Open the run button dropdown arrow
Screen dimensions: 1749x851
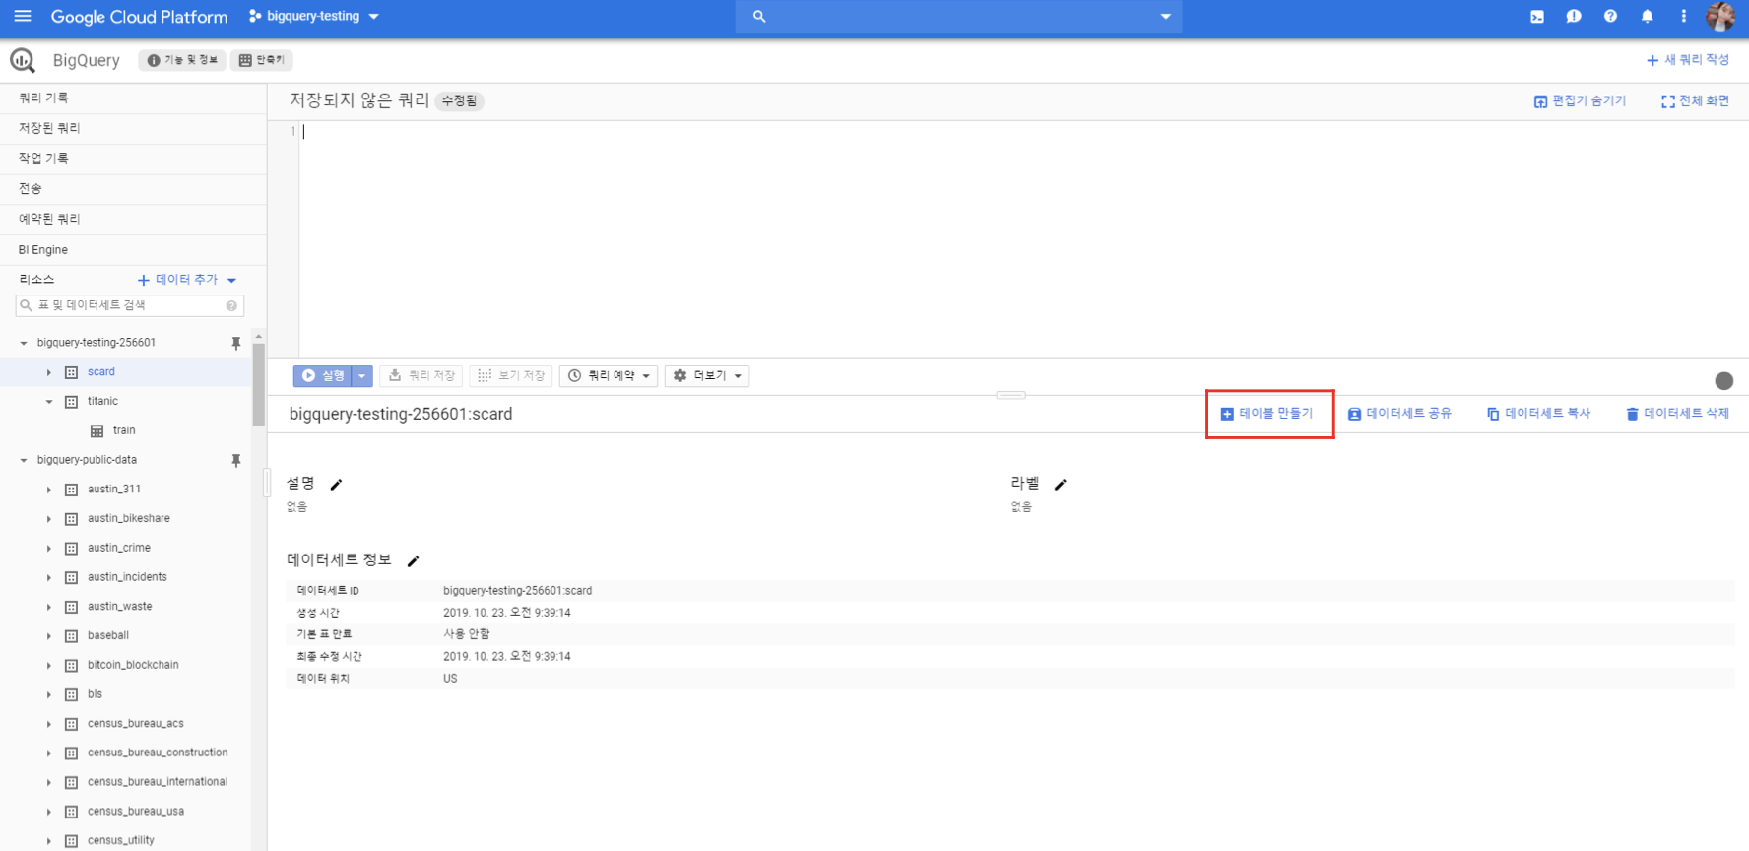(x=362, y=375)
